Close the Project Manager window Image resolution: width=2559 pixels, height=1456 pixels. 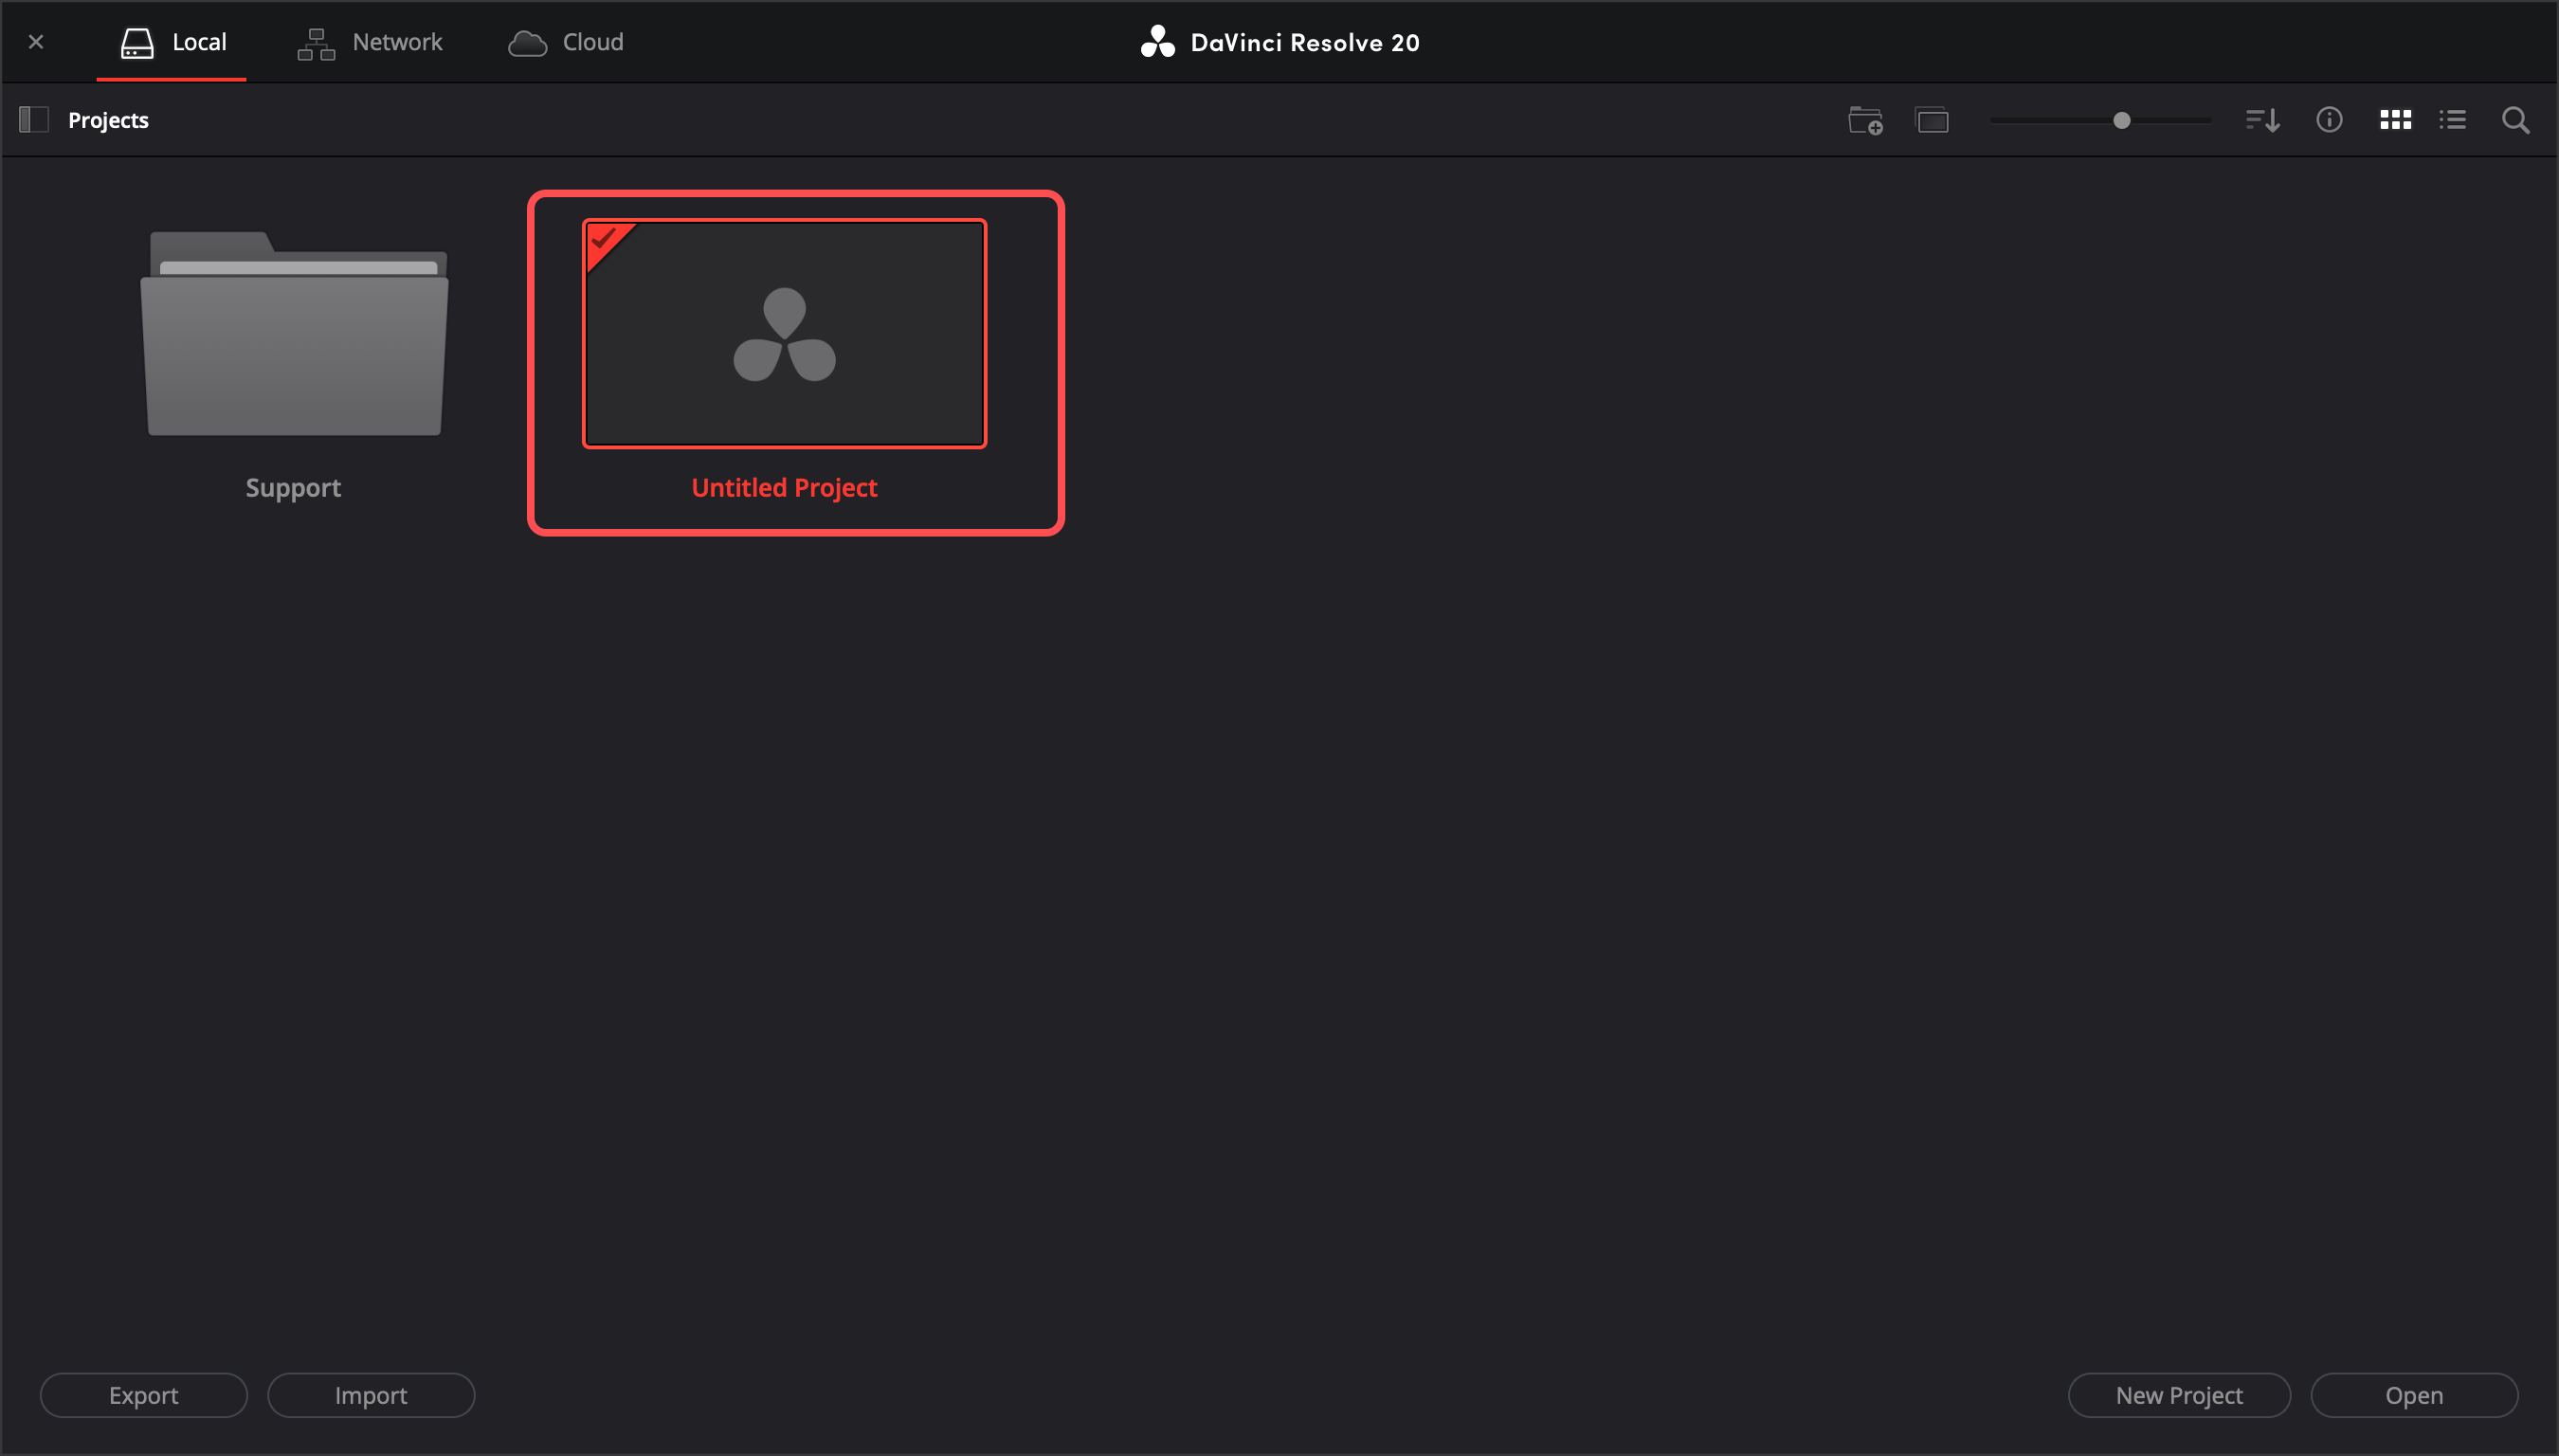pyautogui.click(x=36, y=42)
